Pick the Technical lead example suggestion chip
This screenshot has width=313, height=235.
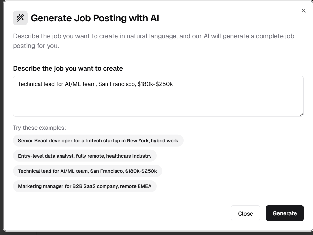87,171
